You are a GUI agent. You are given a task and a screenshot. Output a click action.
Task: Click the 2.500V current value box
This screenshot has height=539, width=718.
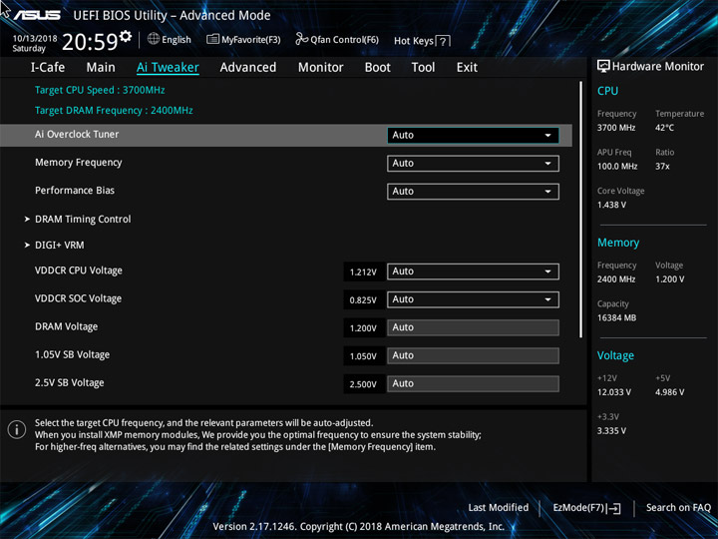coord(364,384)
